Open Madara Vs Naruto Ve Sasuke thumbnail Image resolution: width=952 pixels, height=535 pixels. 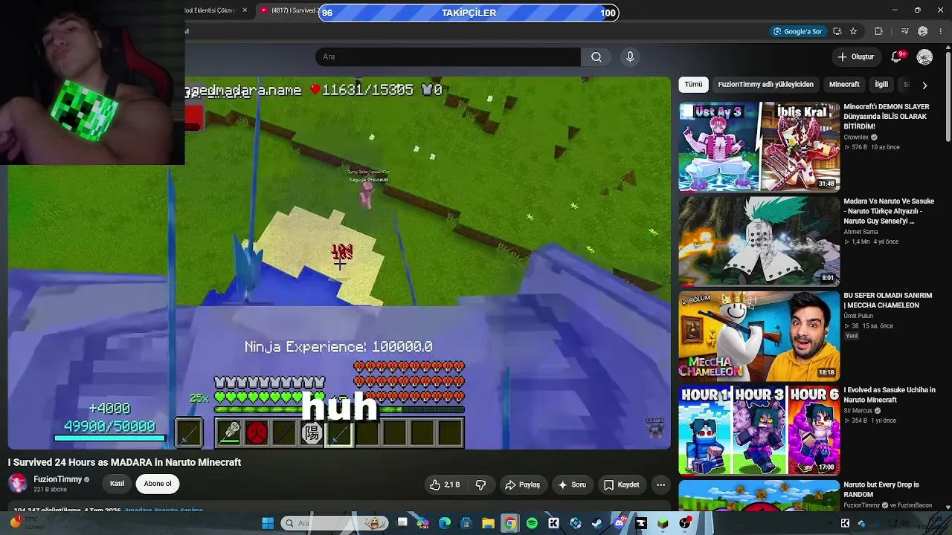tap(759, 241)
